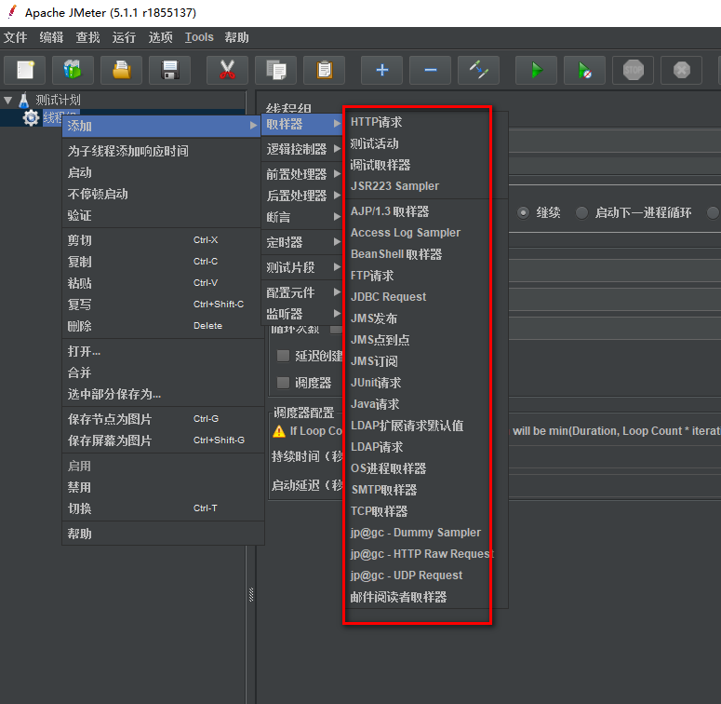This screenshot has height=704, width=721.
Task: Open the 选项 menu
Action: (160, 37)
